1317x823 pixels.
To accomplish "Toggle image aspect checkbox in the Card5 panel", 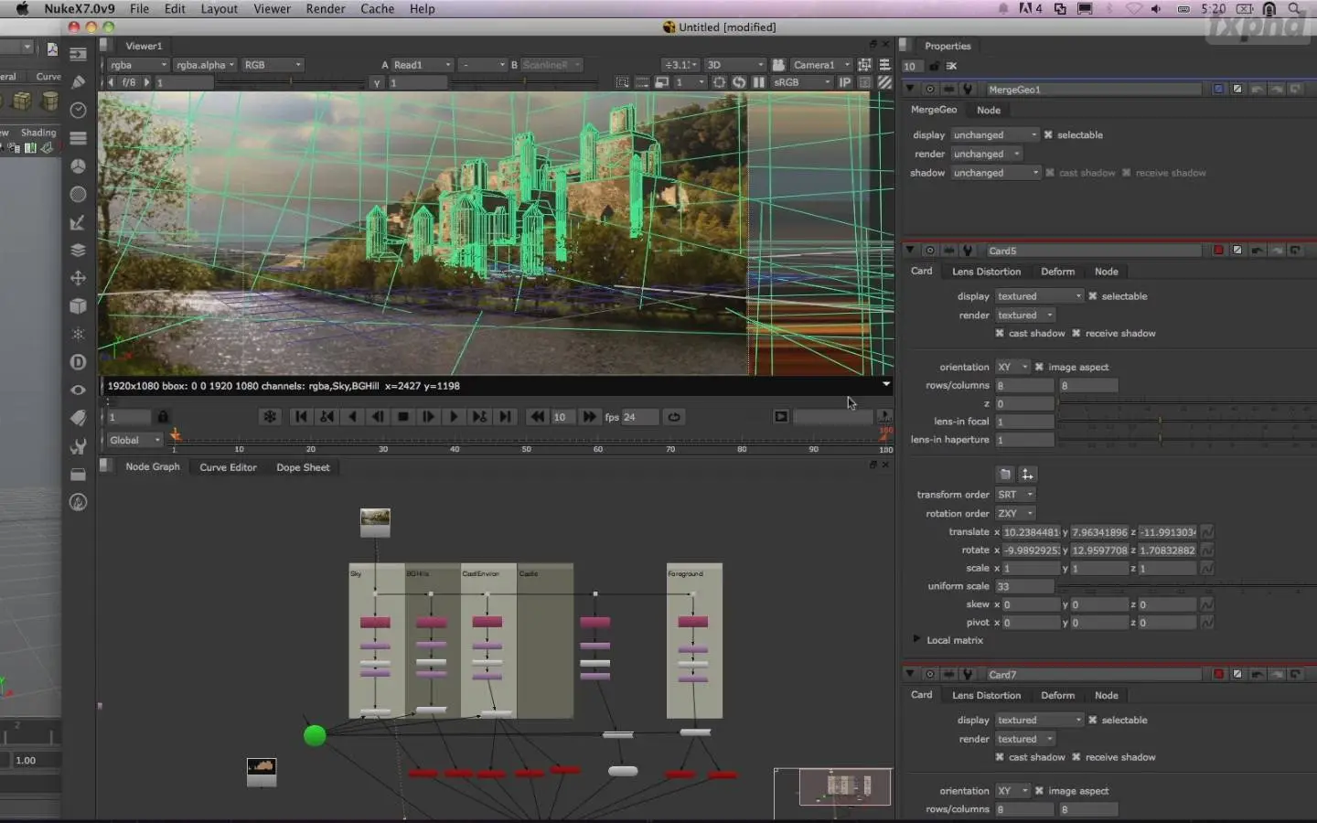I will (1039, 368).
